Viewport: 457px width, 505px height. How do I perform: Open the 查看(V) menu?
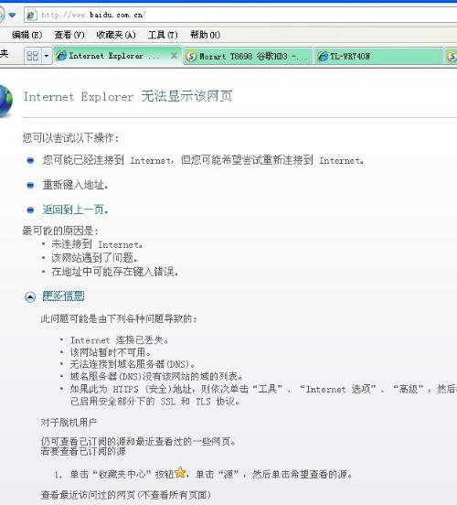pyautogui.click(x=69, y=35)
